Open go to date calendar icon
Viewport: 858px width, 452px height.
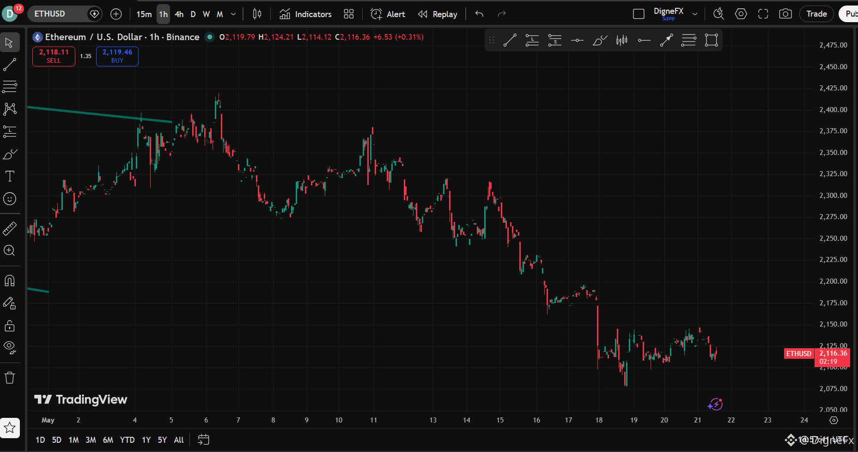(203, 440)
